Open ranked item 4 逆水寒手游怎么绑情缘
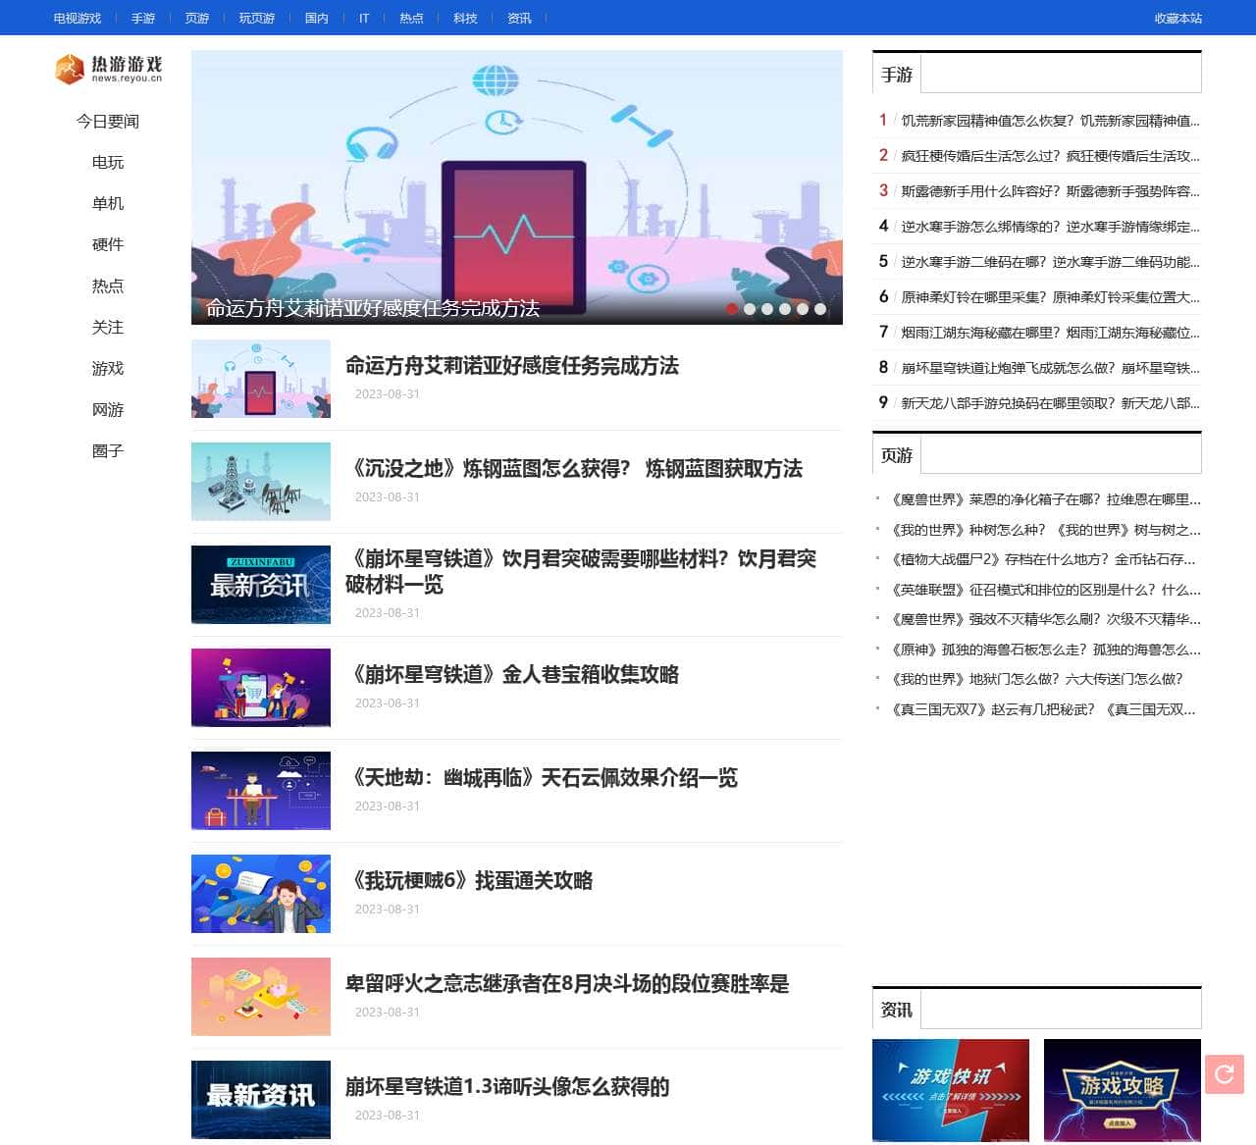Image resolution: width=1256 pixels, height=1145 pixels. tap(1050, 227)
